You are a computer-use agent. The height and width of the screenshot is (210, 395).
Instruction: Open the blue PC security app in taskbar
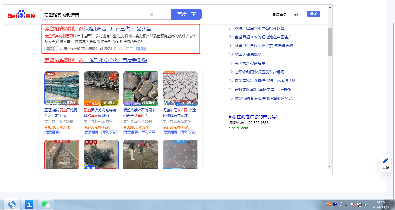point(29,204)
